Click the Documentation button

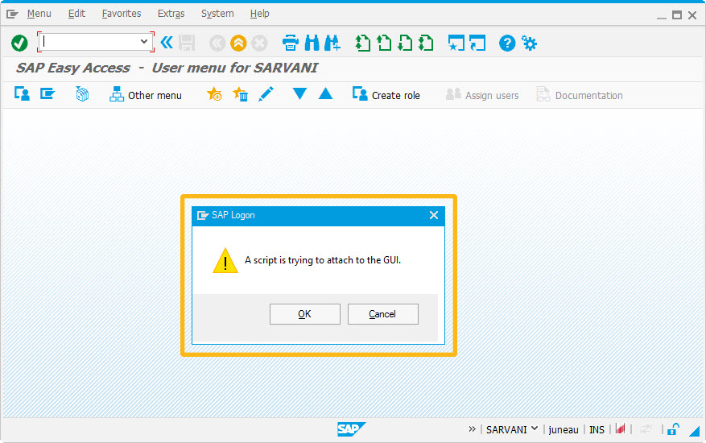click(x=580, y=95)
